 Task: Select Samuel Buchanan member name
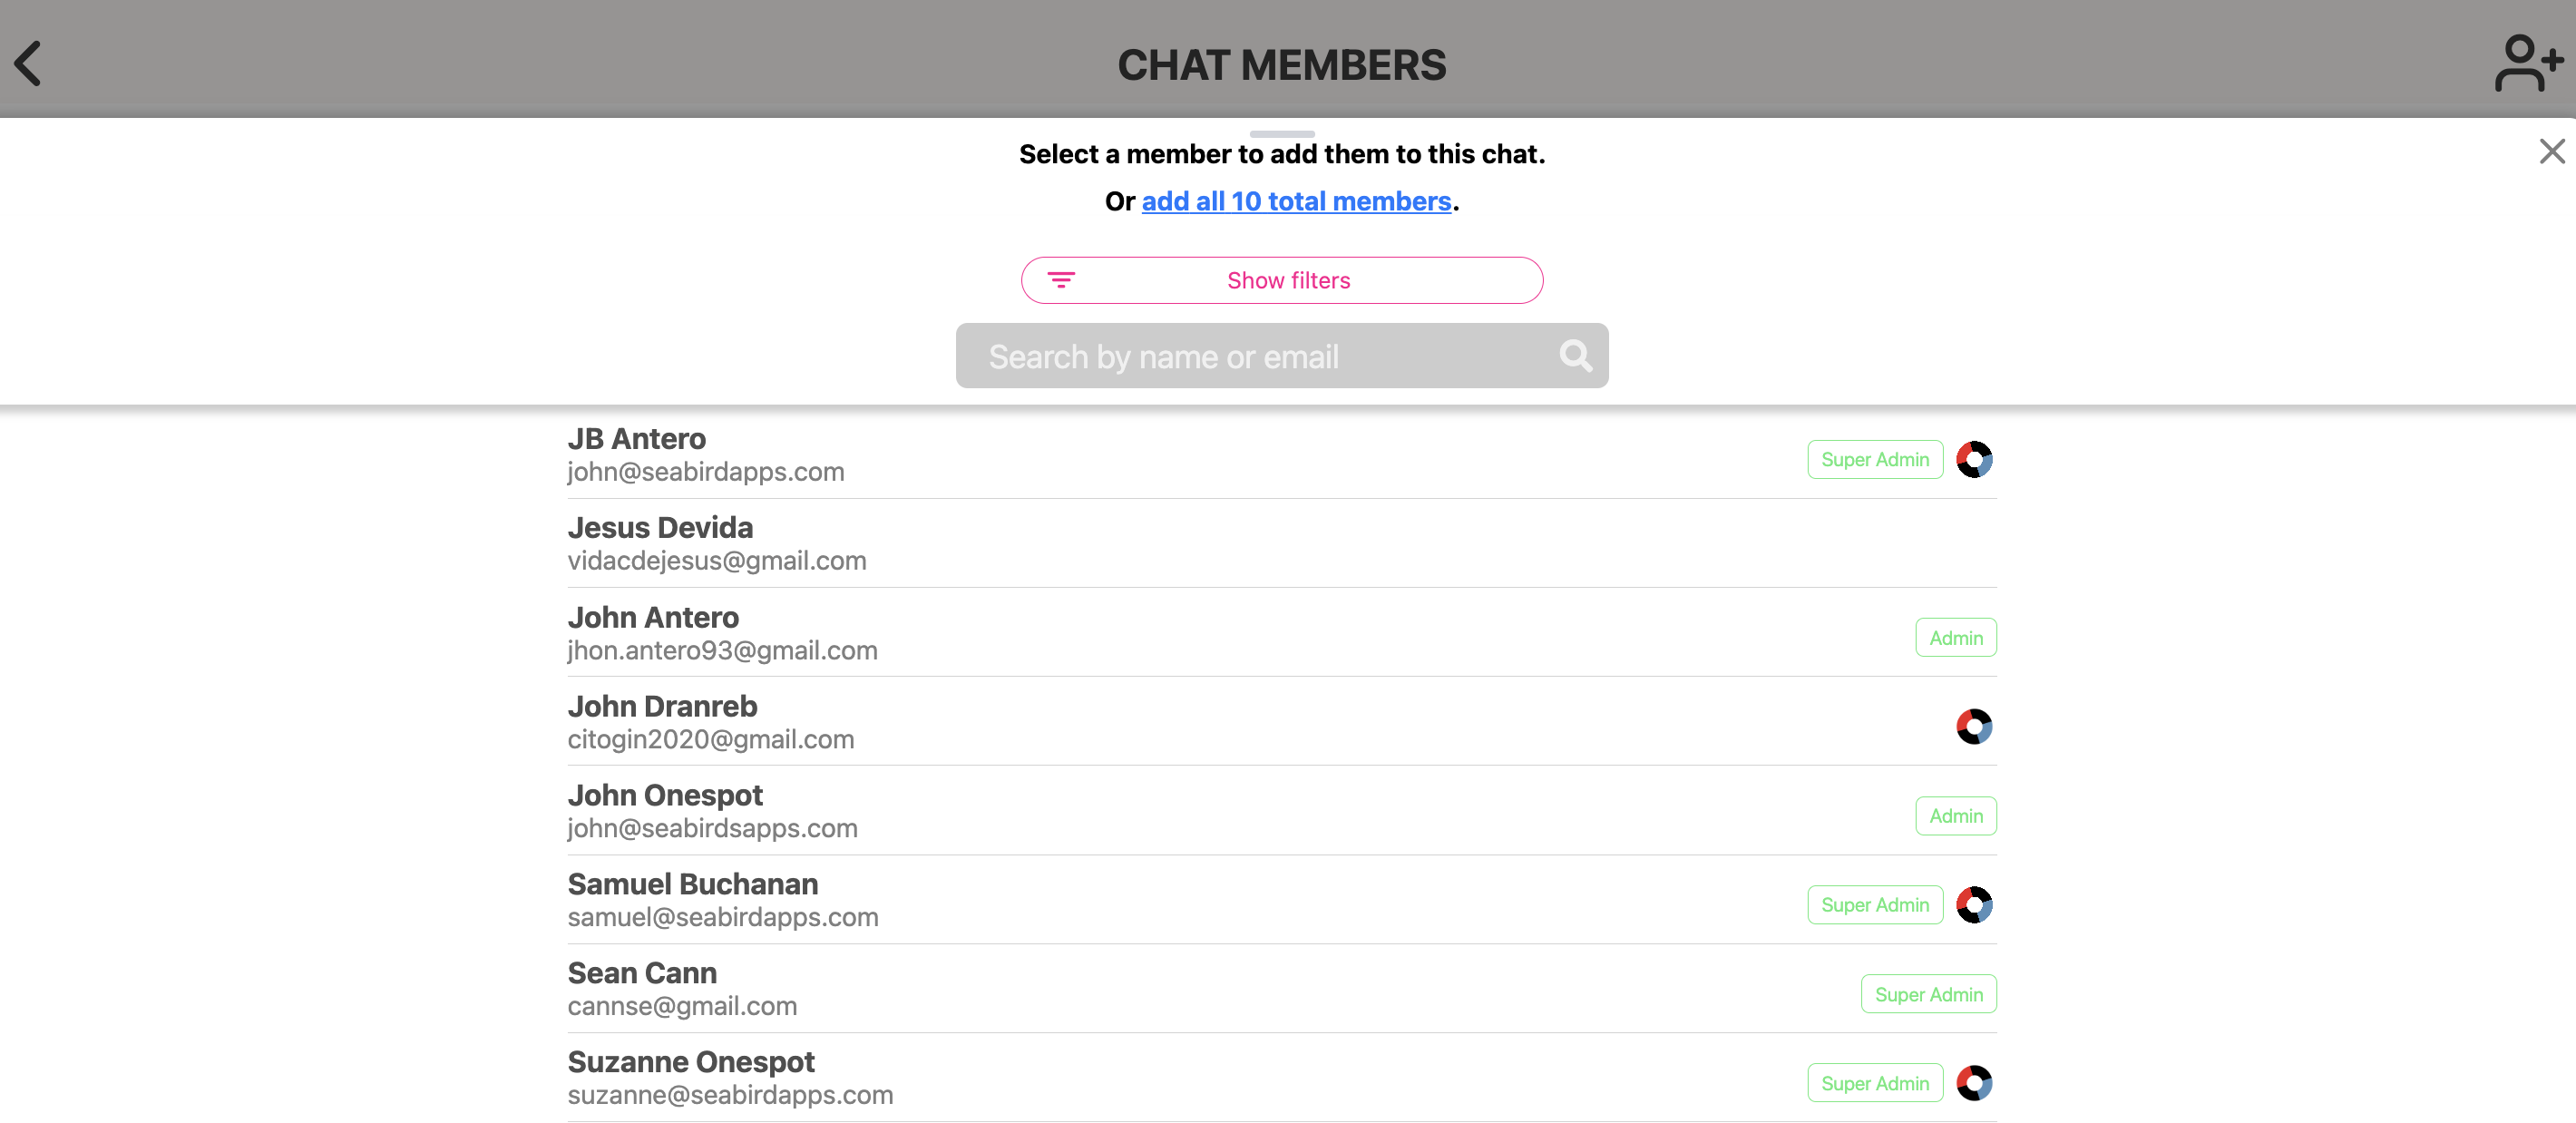click(692, 884)
